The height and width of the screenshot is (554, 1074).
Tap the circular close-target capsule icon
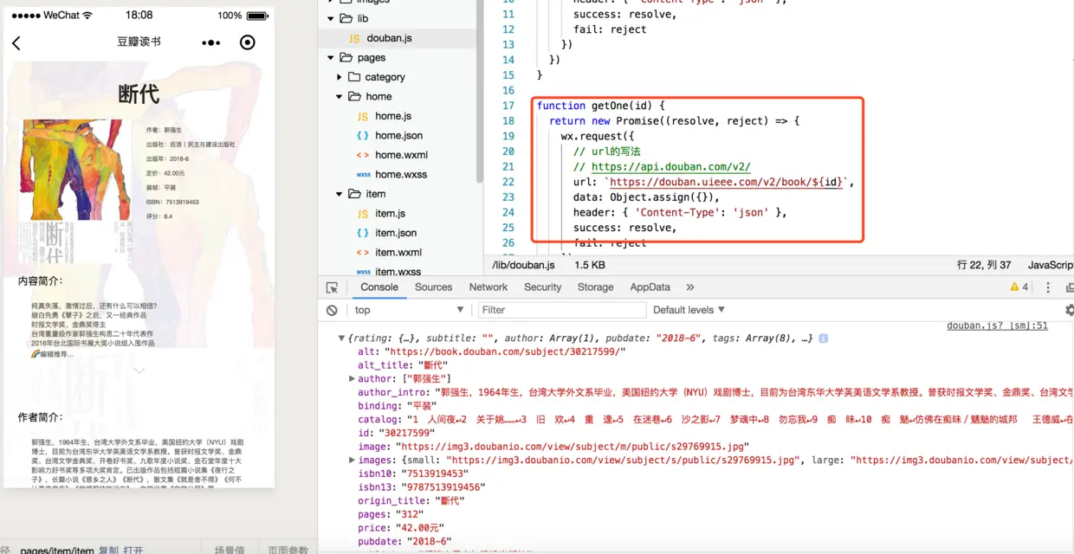click(248, 42)
